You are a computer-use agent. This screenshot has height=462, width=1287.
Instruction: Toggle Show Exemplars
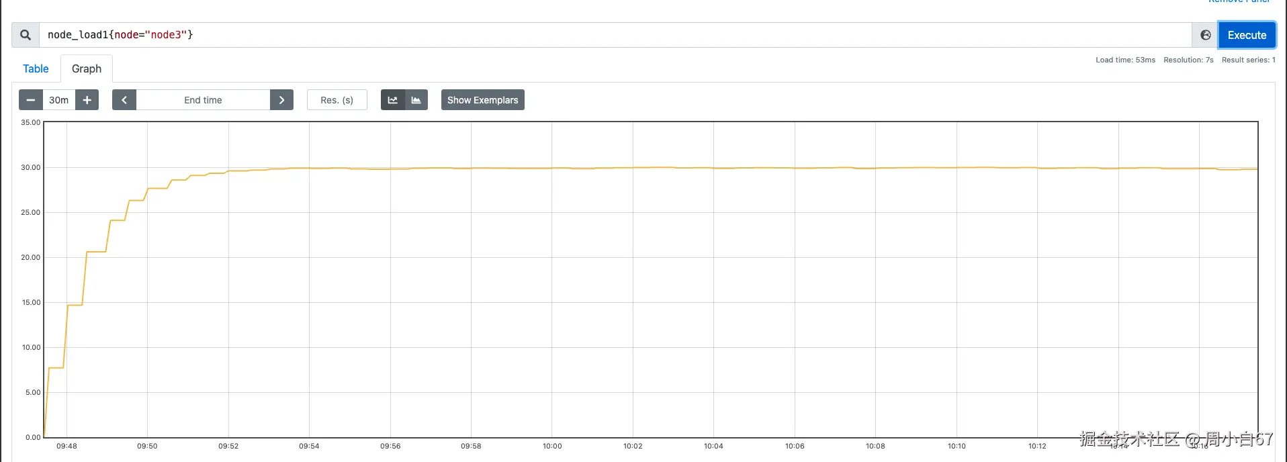tap(482, 100)
